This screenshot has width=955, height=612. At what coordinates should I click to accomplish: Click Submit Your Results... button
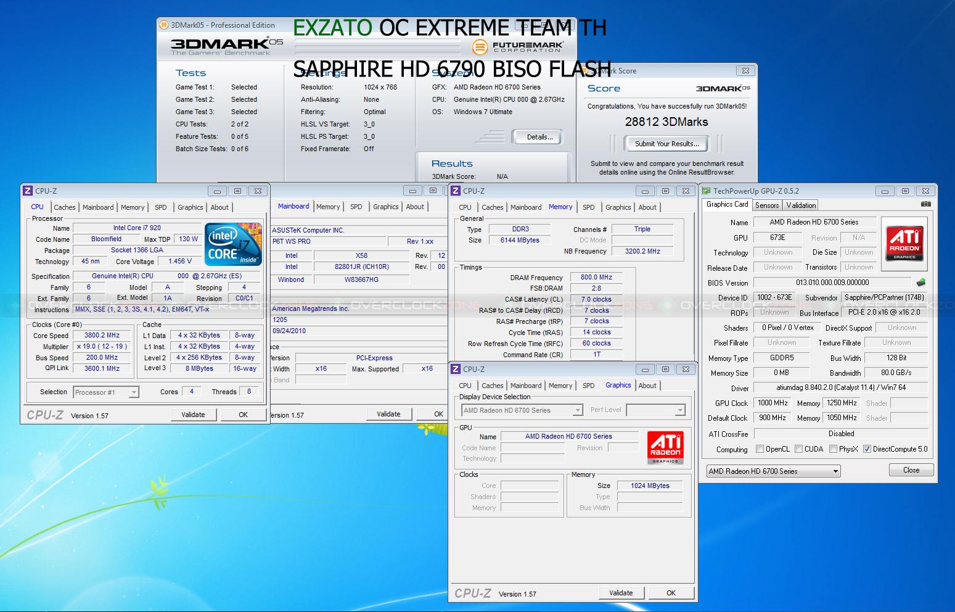667,144
